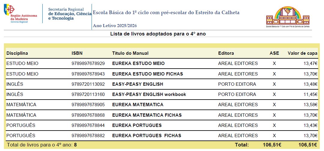Click the Secretaria Regional de Educação text logo
This screenshot has width=324, height=151.
(x=70, y=14)
